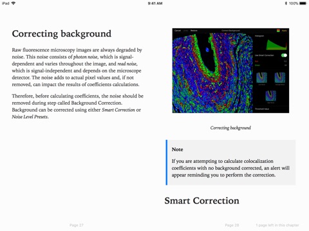Tap the Wi-Fi status icon
This screenshot has height=231, width=309.
coord(14,3)
